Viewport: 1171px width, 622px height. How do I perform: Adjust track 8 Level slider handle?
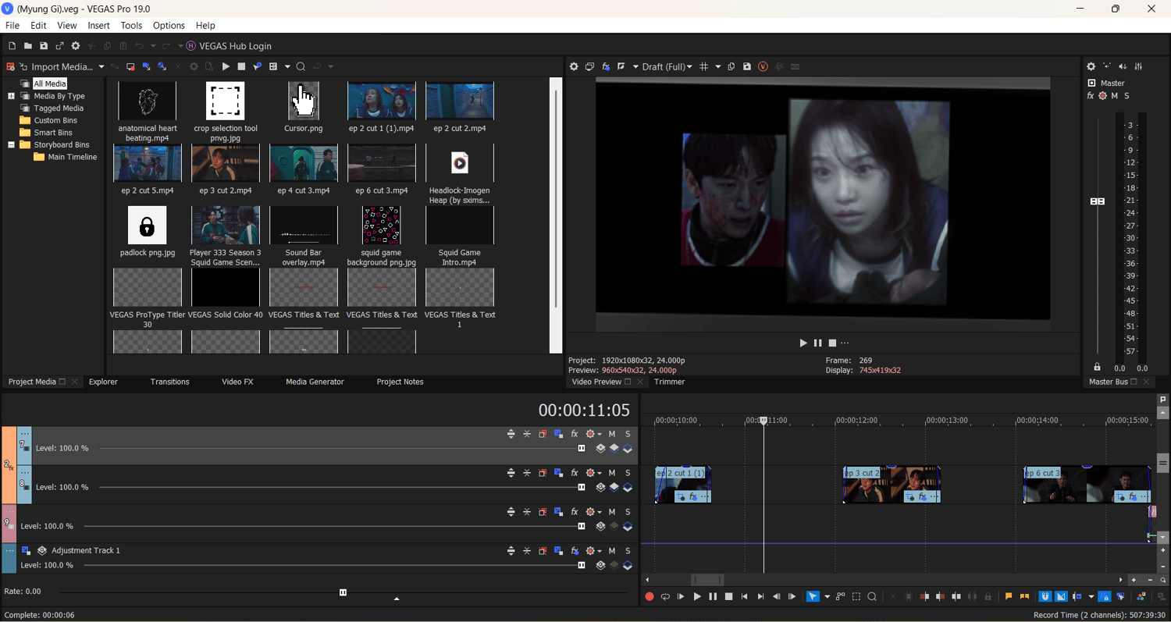pos(582,487)
